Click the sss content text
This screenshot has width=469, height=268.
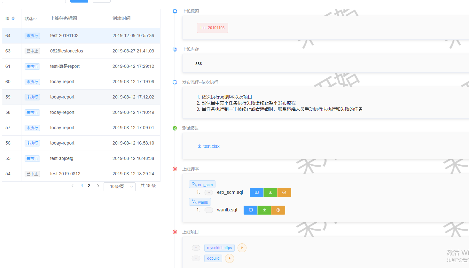pyautogui.click(x=199, y=63)
